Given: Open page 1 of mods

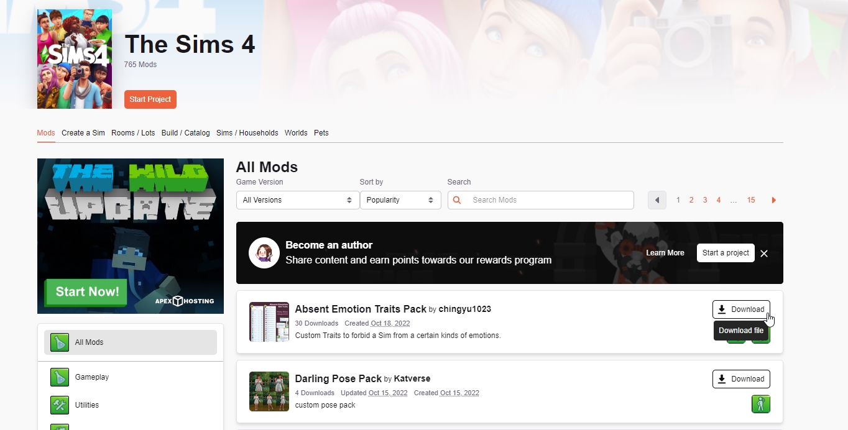Looking at the screenshot, I should [678, 200].
